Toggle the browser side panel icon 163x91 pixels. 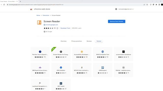click(159, 5)
